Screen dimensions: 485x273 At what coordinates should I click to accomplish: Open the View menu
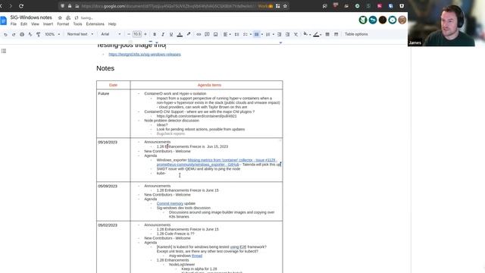point(35,24)
